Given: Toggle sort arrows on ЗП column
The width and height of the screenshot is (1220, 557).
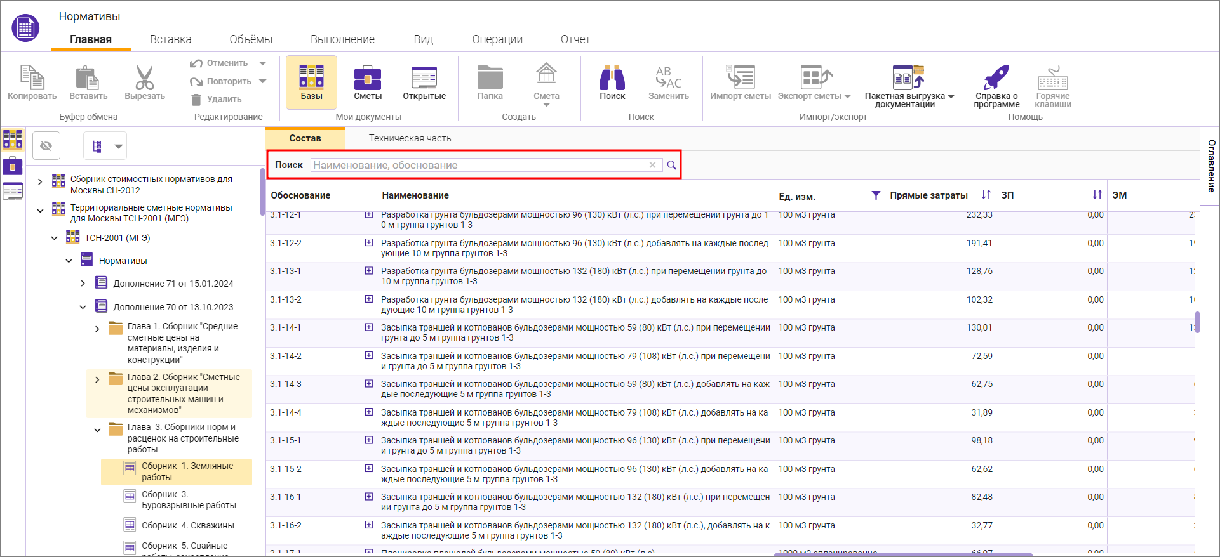Looking at the screenshot, I should click(x=1097, y=195).
